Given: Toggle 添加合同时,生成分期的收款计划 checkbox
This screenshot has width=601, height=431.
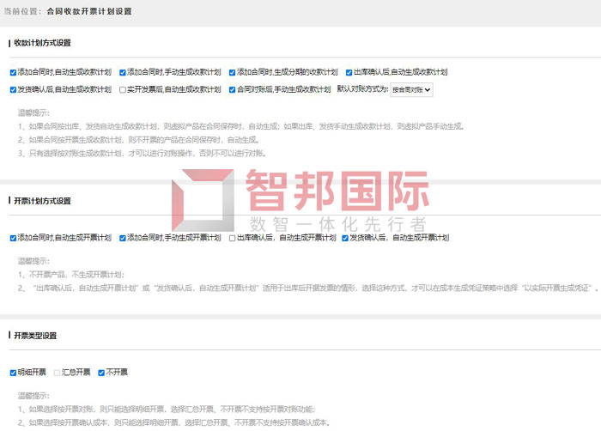Looking at the screenshot, I should coord(232,73).
